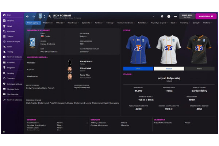The width and height of the screenshot is (219, 146).
Task: Expand the Raporty o zespole dropdown
Action: pyautogui.click(x=160, y=23)
